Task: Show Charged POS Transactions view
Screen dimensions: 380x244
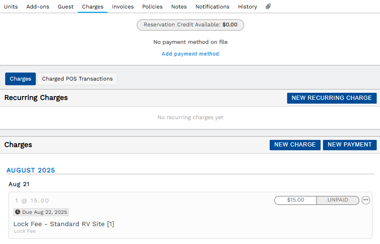Action: click(77, 79)
